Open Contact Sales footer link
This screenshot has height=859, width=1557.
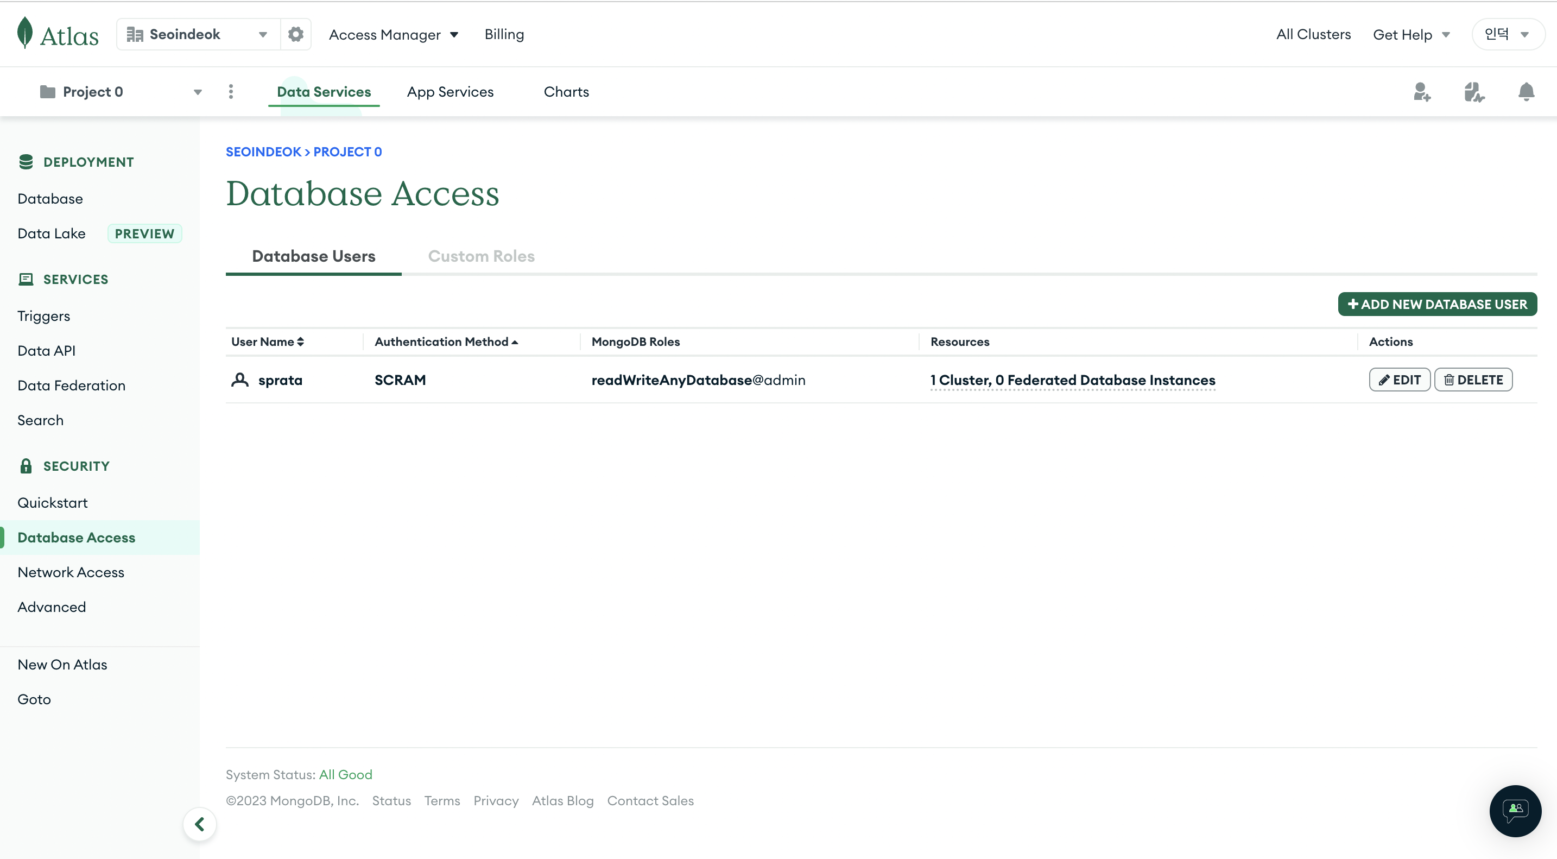pyautogui.click(x=650, y=800)
